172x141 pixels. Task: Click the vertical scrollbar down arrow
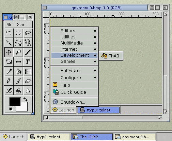tap(166, 111)
